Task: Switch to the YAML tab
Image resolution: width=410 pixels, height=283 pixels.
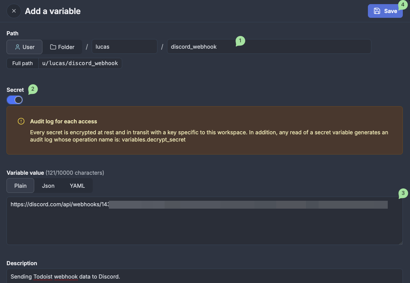Action: tap(77, 185)
